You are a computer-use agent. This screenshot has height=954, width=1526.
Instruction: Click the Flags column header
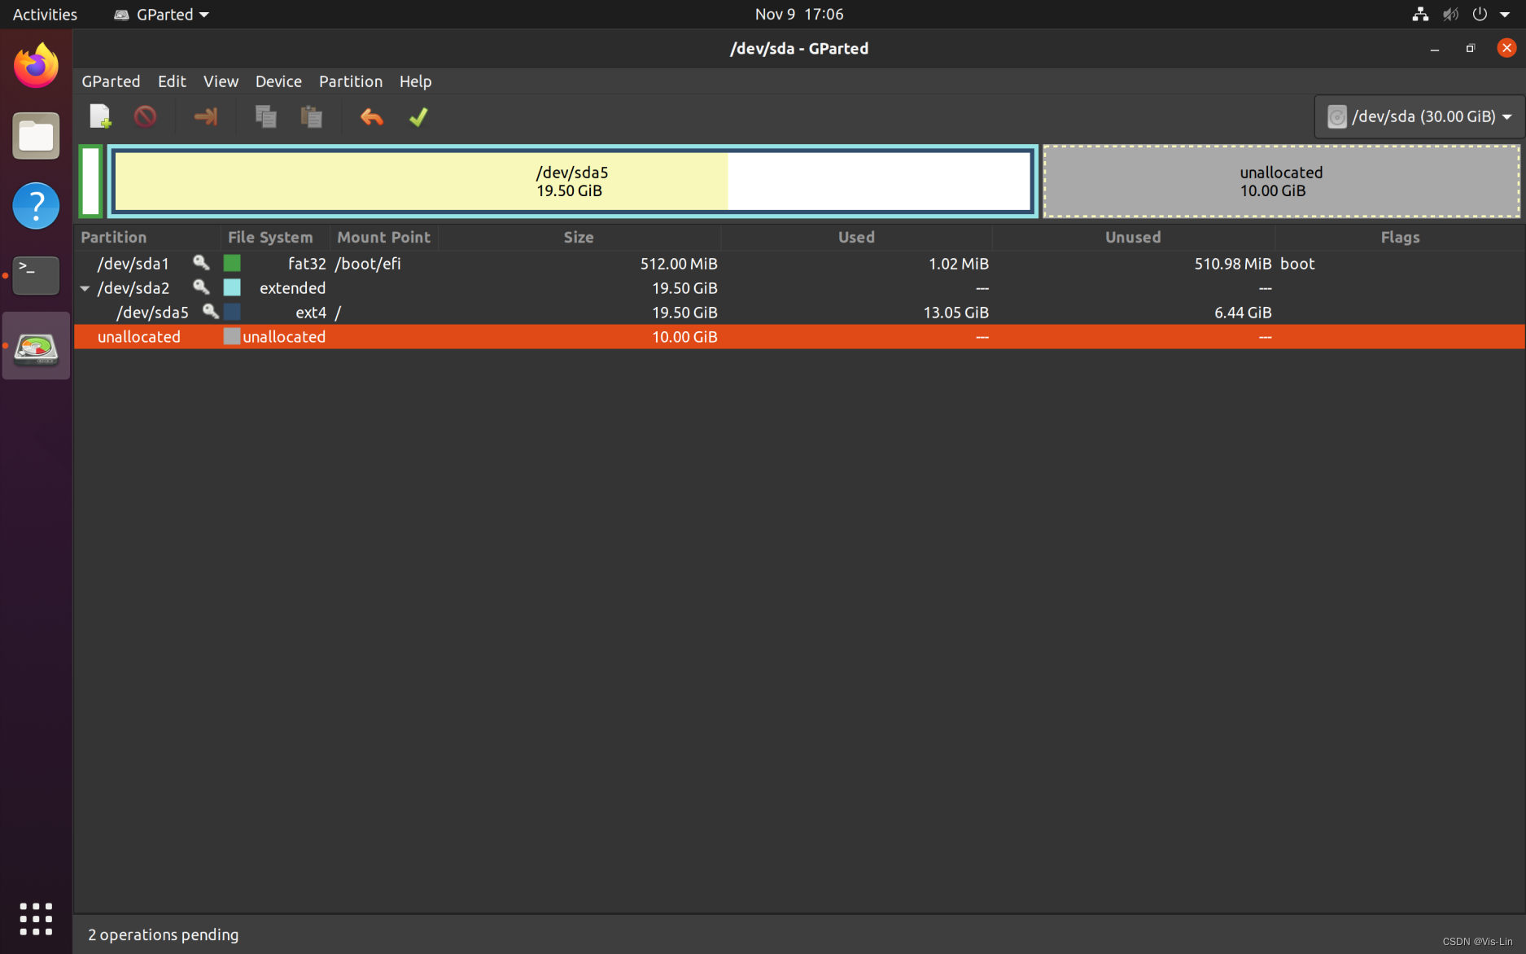[1400, 237]
